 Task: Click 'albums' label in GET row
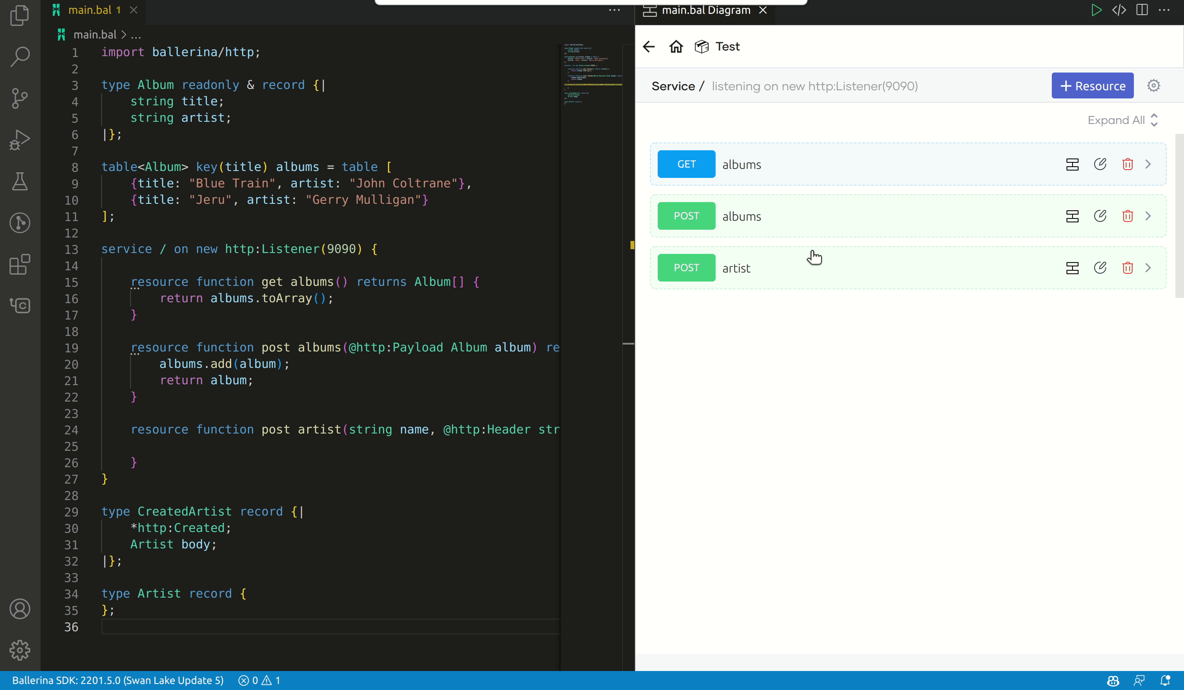point(742,164)
